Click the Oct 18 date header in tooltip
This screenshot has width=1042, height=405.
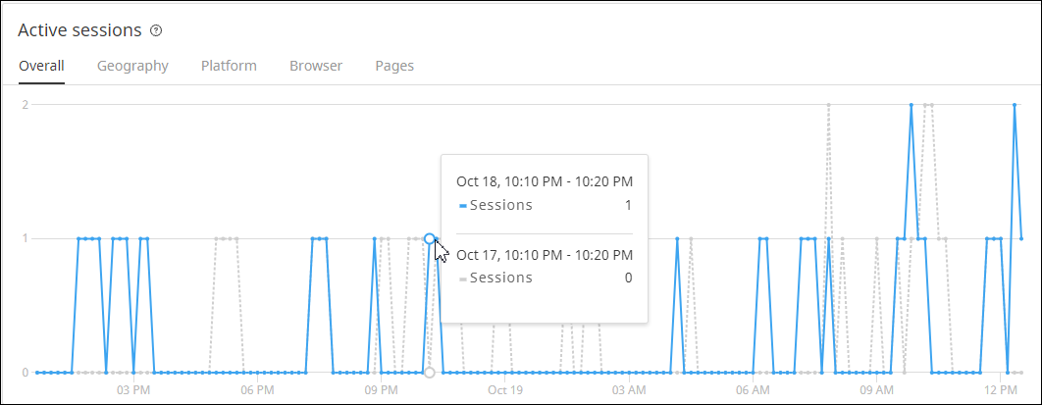pos(545,181)
